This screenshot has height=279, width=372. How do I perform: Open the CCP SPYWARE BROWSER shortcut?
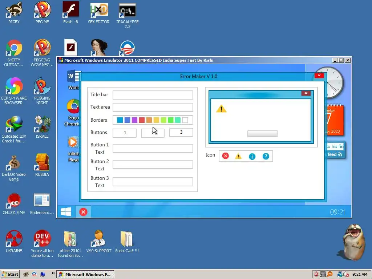point(14,91)
